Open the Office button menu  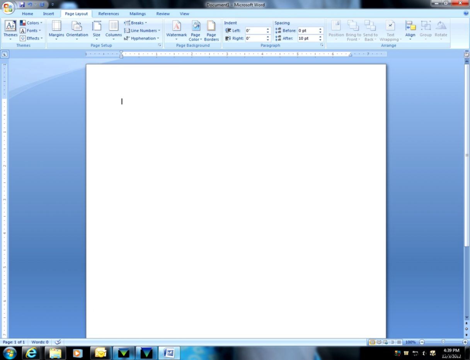pos(8,7)
